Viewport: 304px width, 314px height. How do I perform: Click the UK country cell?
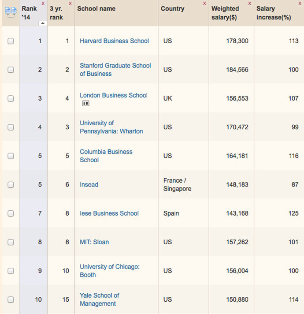167,98
